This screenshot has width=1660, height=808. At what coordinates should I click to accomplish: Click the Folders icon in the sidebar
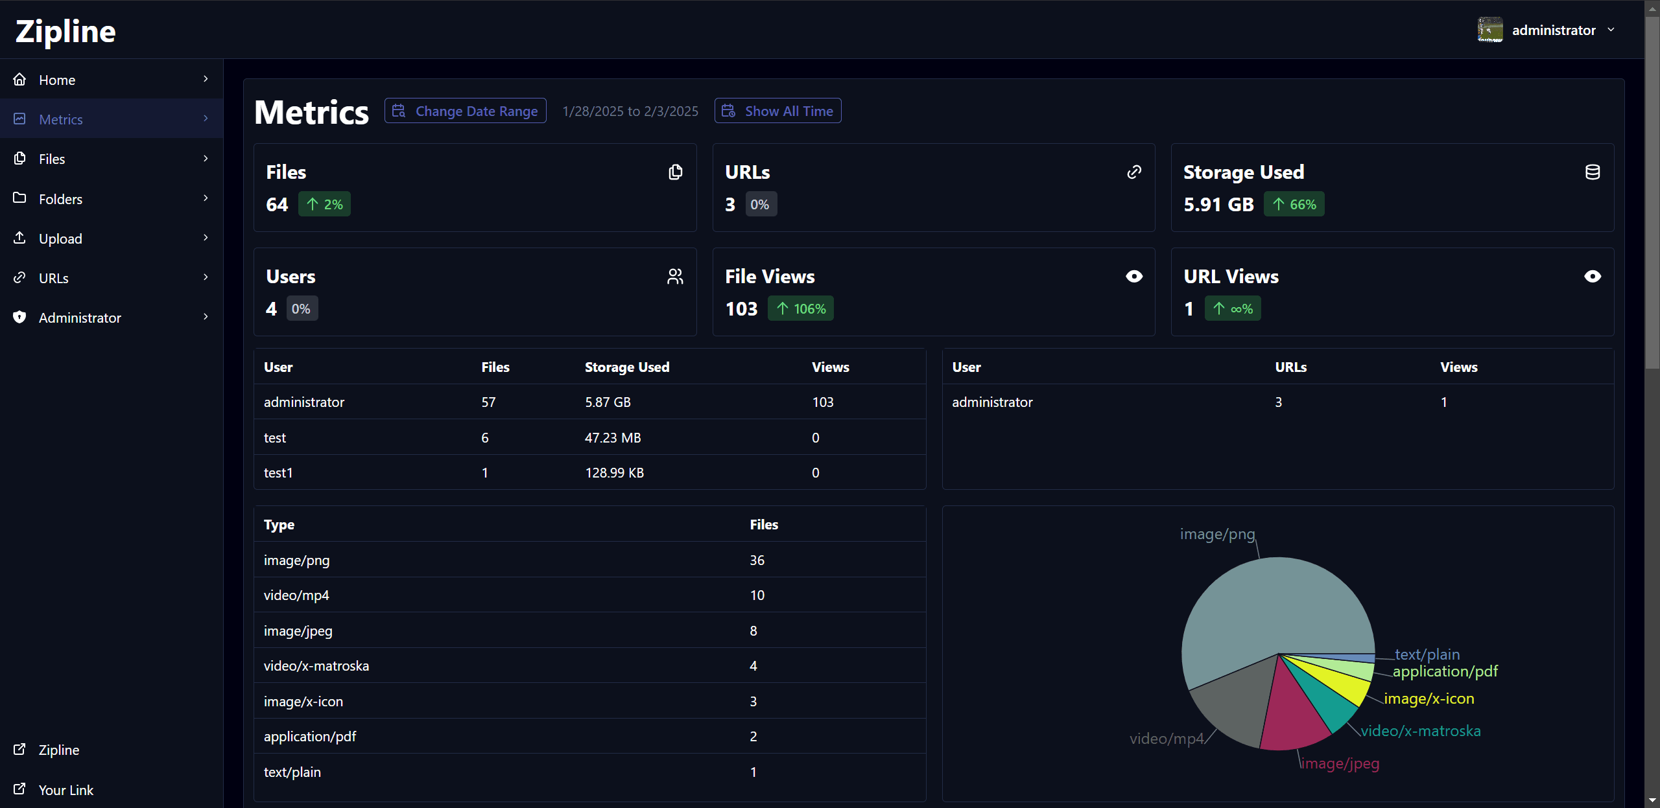[19, 198]
